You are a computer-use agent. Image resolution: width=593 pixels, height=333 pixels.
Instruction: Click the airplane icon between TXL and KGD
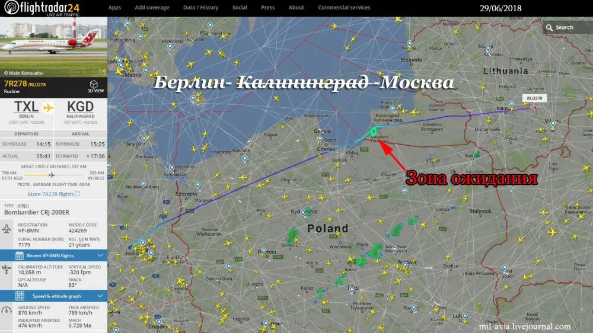[48, 108]
